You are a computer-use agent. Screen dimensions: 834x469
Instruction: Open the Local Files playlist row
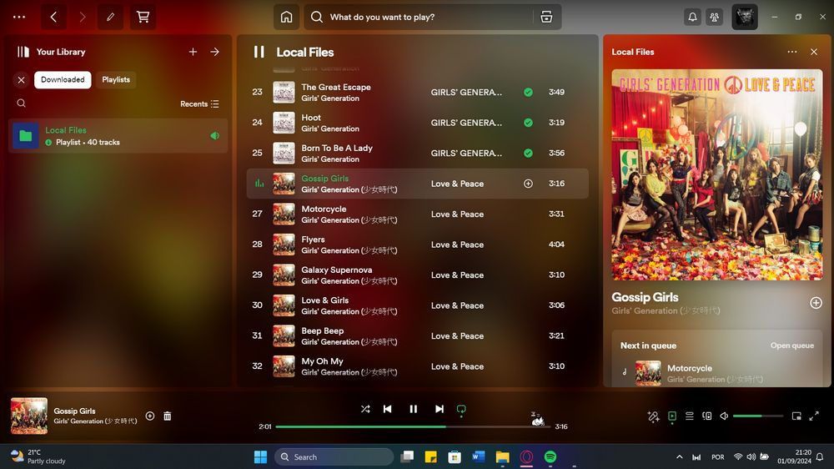point(118,136)
